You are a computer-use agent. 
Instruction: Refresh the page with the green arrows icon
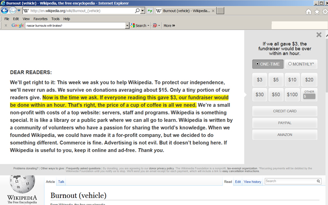tap(150, 11)
